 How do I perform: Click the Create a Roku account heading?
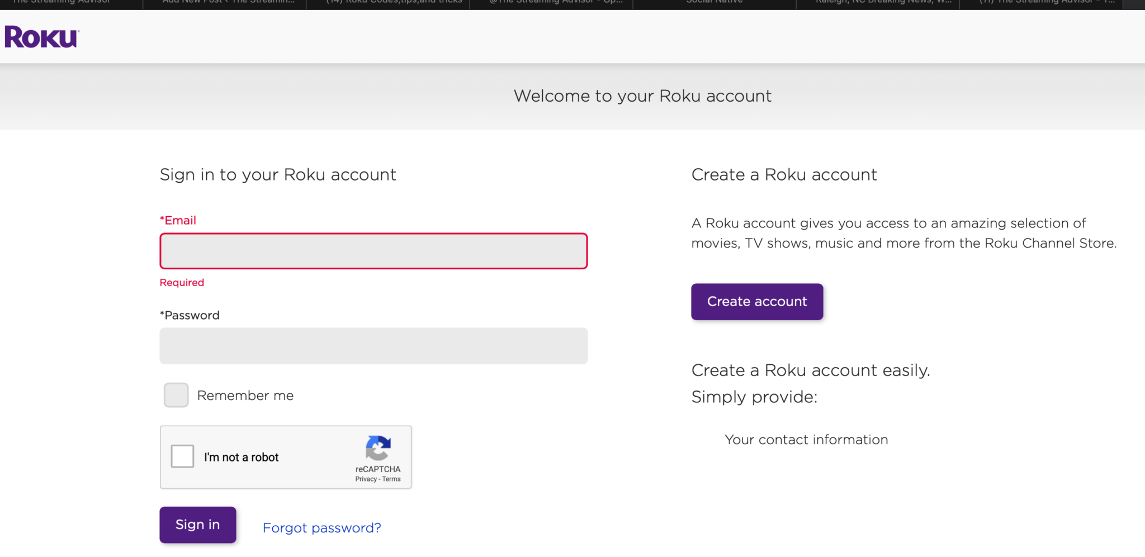click(784, 175)
